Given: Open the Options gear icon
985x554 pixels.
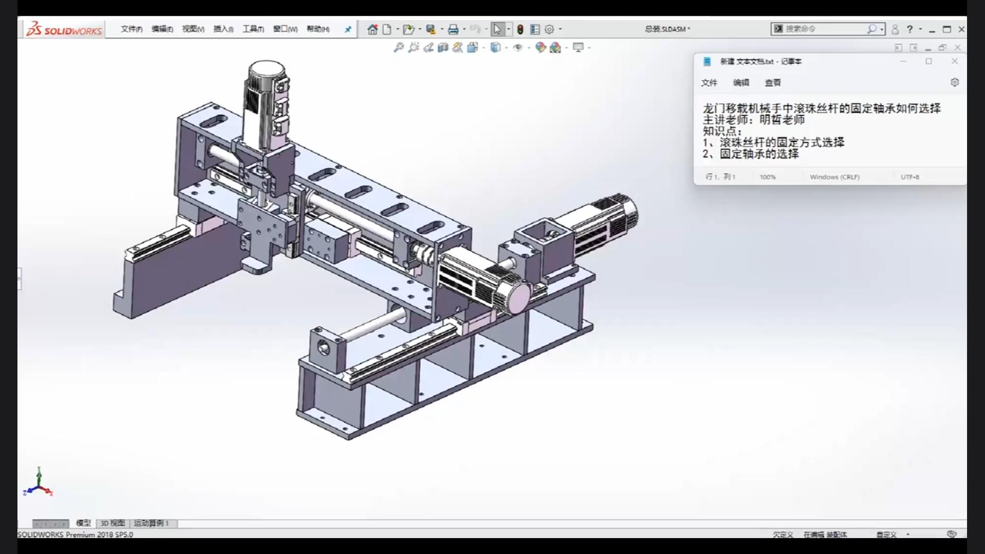Looking at the screenshot, I should tap(549, 29).
